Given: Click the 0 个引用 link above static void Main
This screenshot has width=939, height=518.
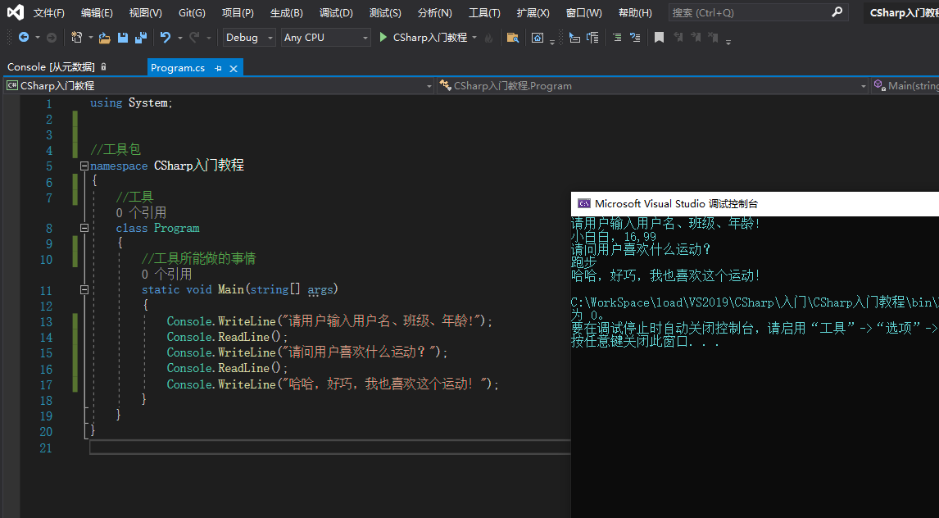Looking at the screenshot, I should click(167, 275).
